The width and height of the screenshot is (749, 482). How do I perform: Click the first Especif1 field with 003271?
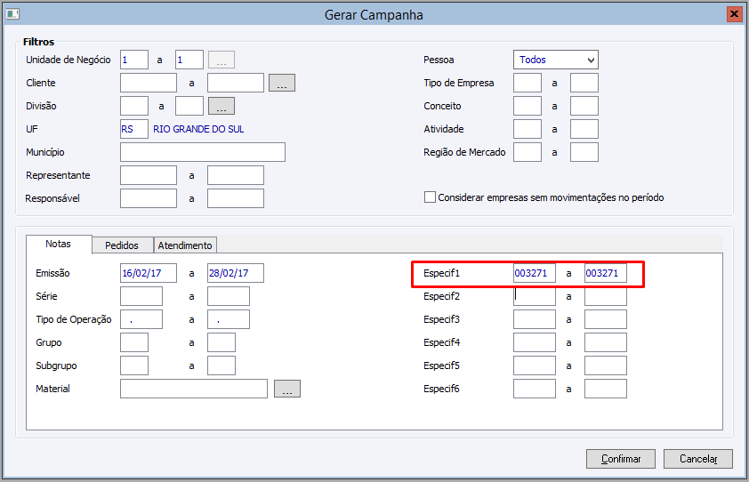click(535, 273)
